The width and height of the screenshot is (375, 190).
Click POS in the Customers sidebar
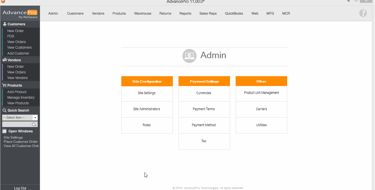pyautogui.click(x=11, y=36)
